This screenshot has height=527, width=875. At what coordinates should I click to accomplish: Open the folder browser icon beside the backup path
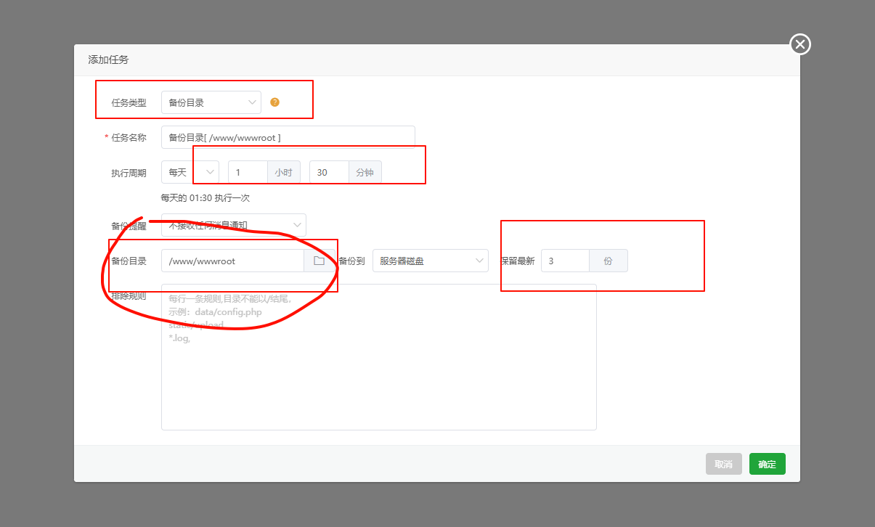(x=319, y=261)
